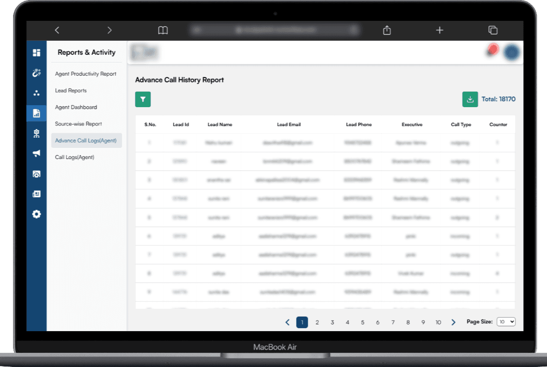
Task: Open the contacts icon in the sidebar
Action: tap(36, 92)
